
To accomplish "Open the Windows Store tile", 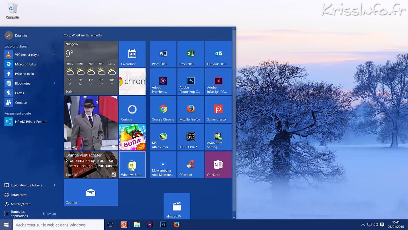I will [x=132, y=165].
